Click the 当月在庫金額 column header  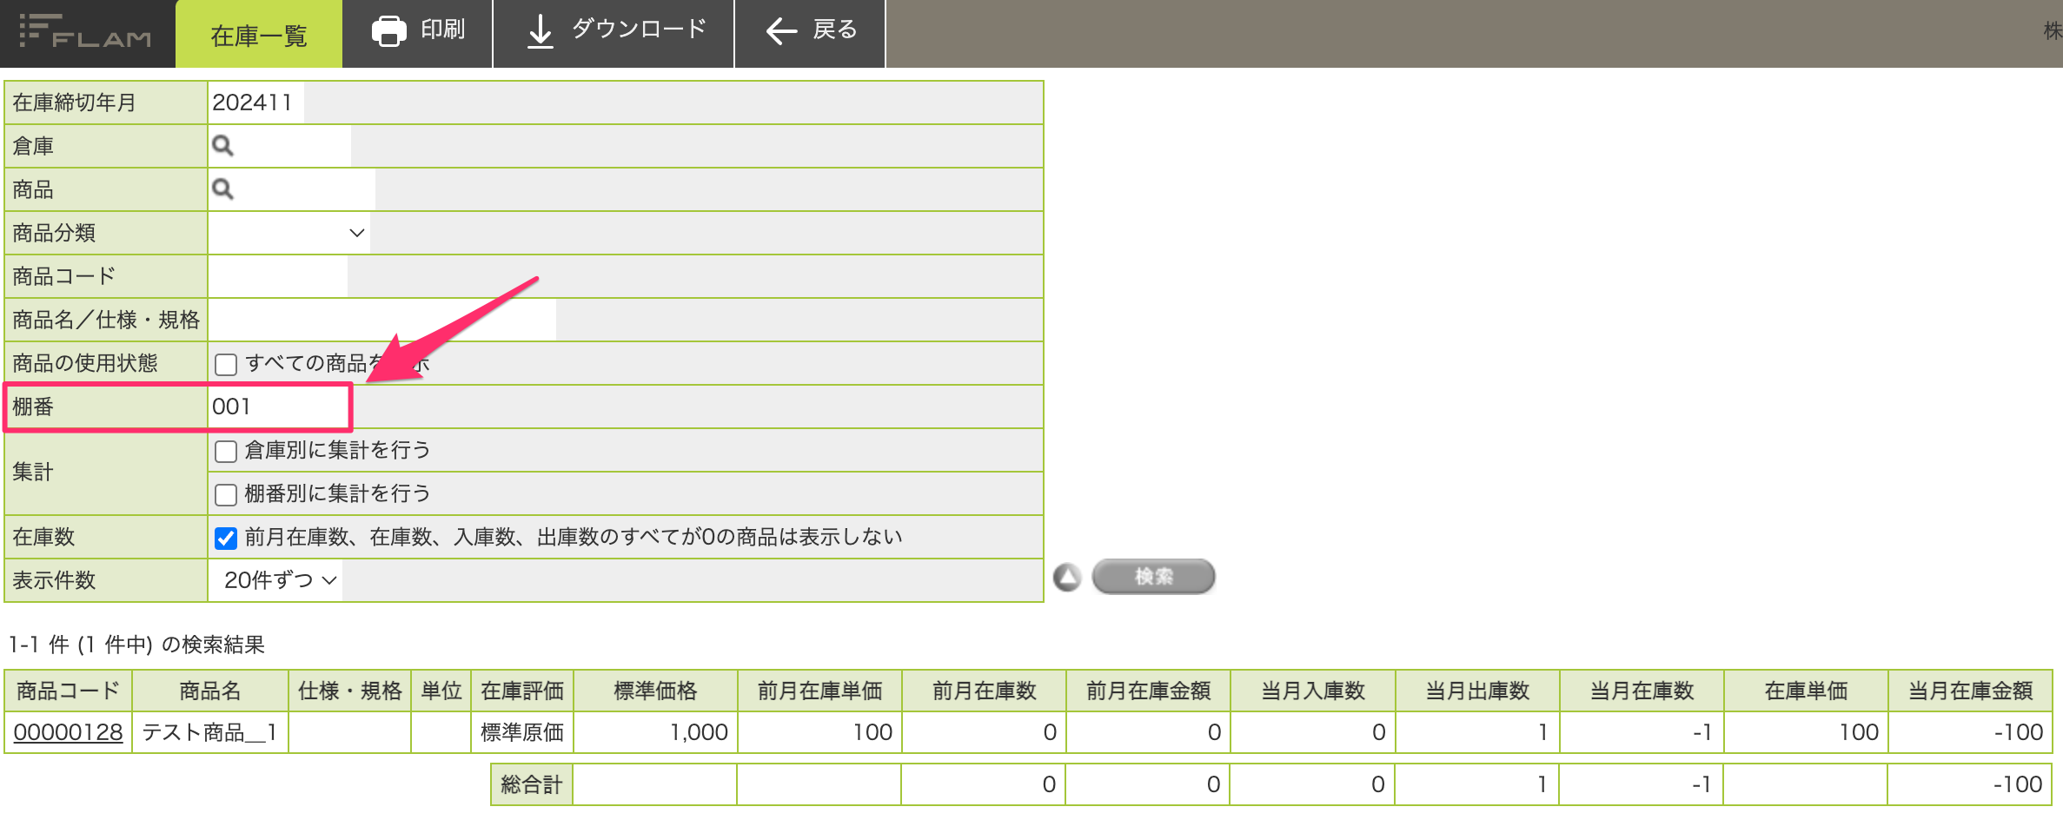click(1970, 691)
